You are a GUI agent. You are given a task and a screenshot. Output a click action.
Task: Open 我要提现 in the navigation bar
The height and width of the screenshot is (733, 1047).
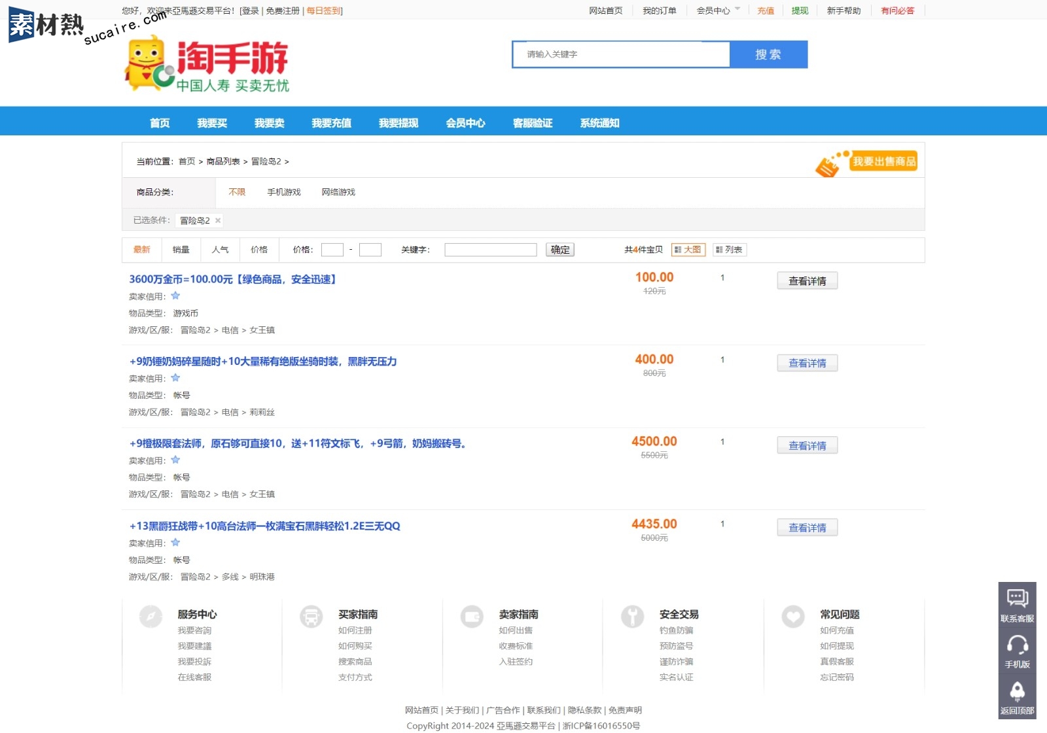(399, 123)
